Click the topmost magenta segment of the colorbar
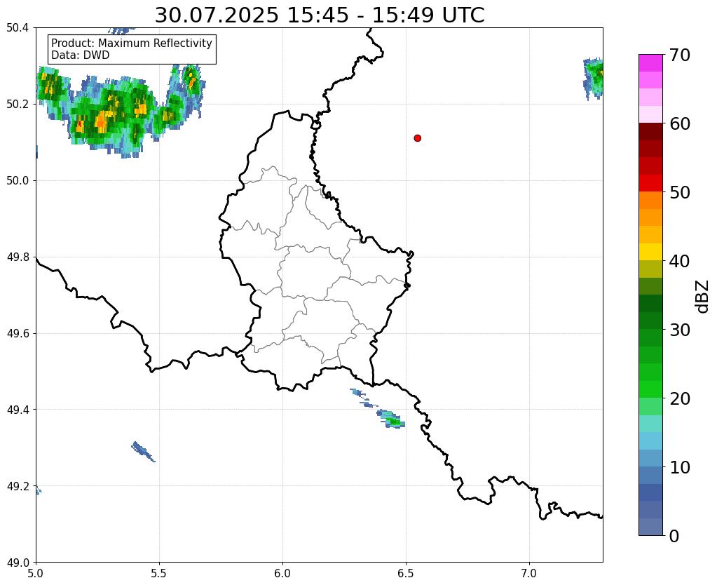 (x=650, y=62)
